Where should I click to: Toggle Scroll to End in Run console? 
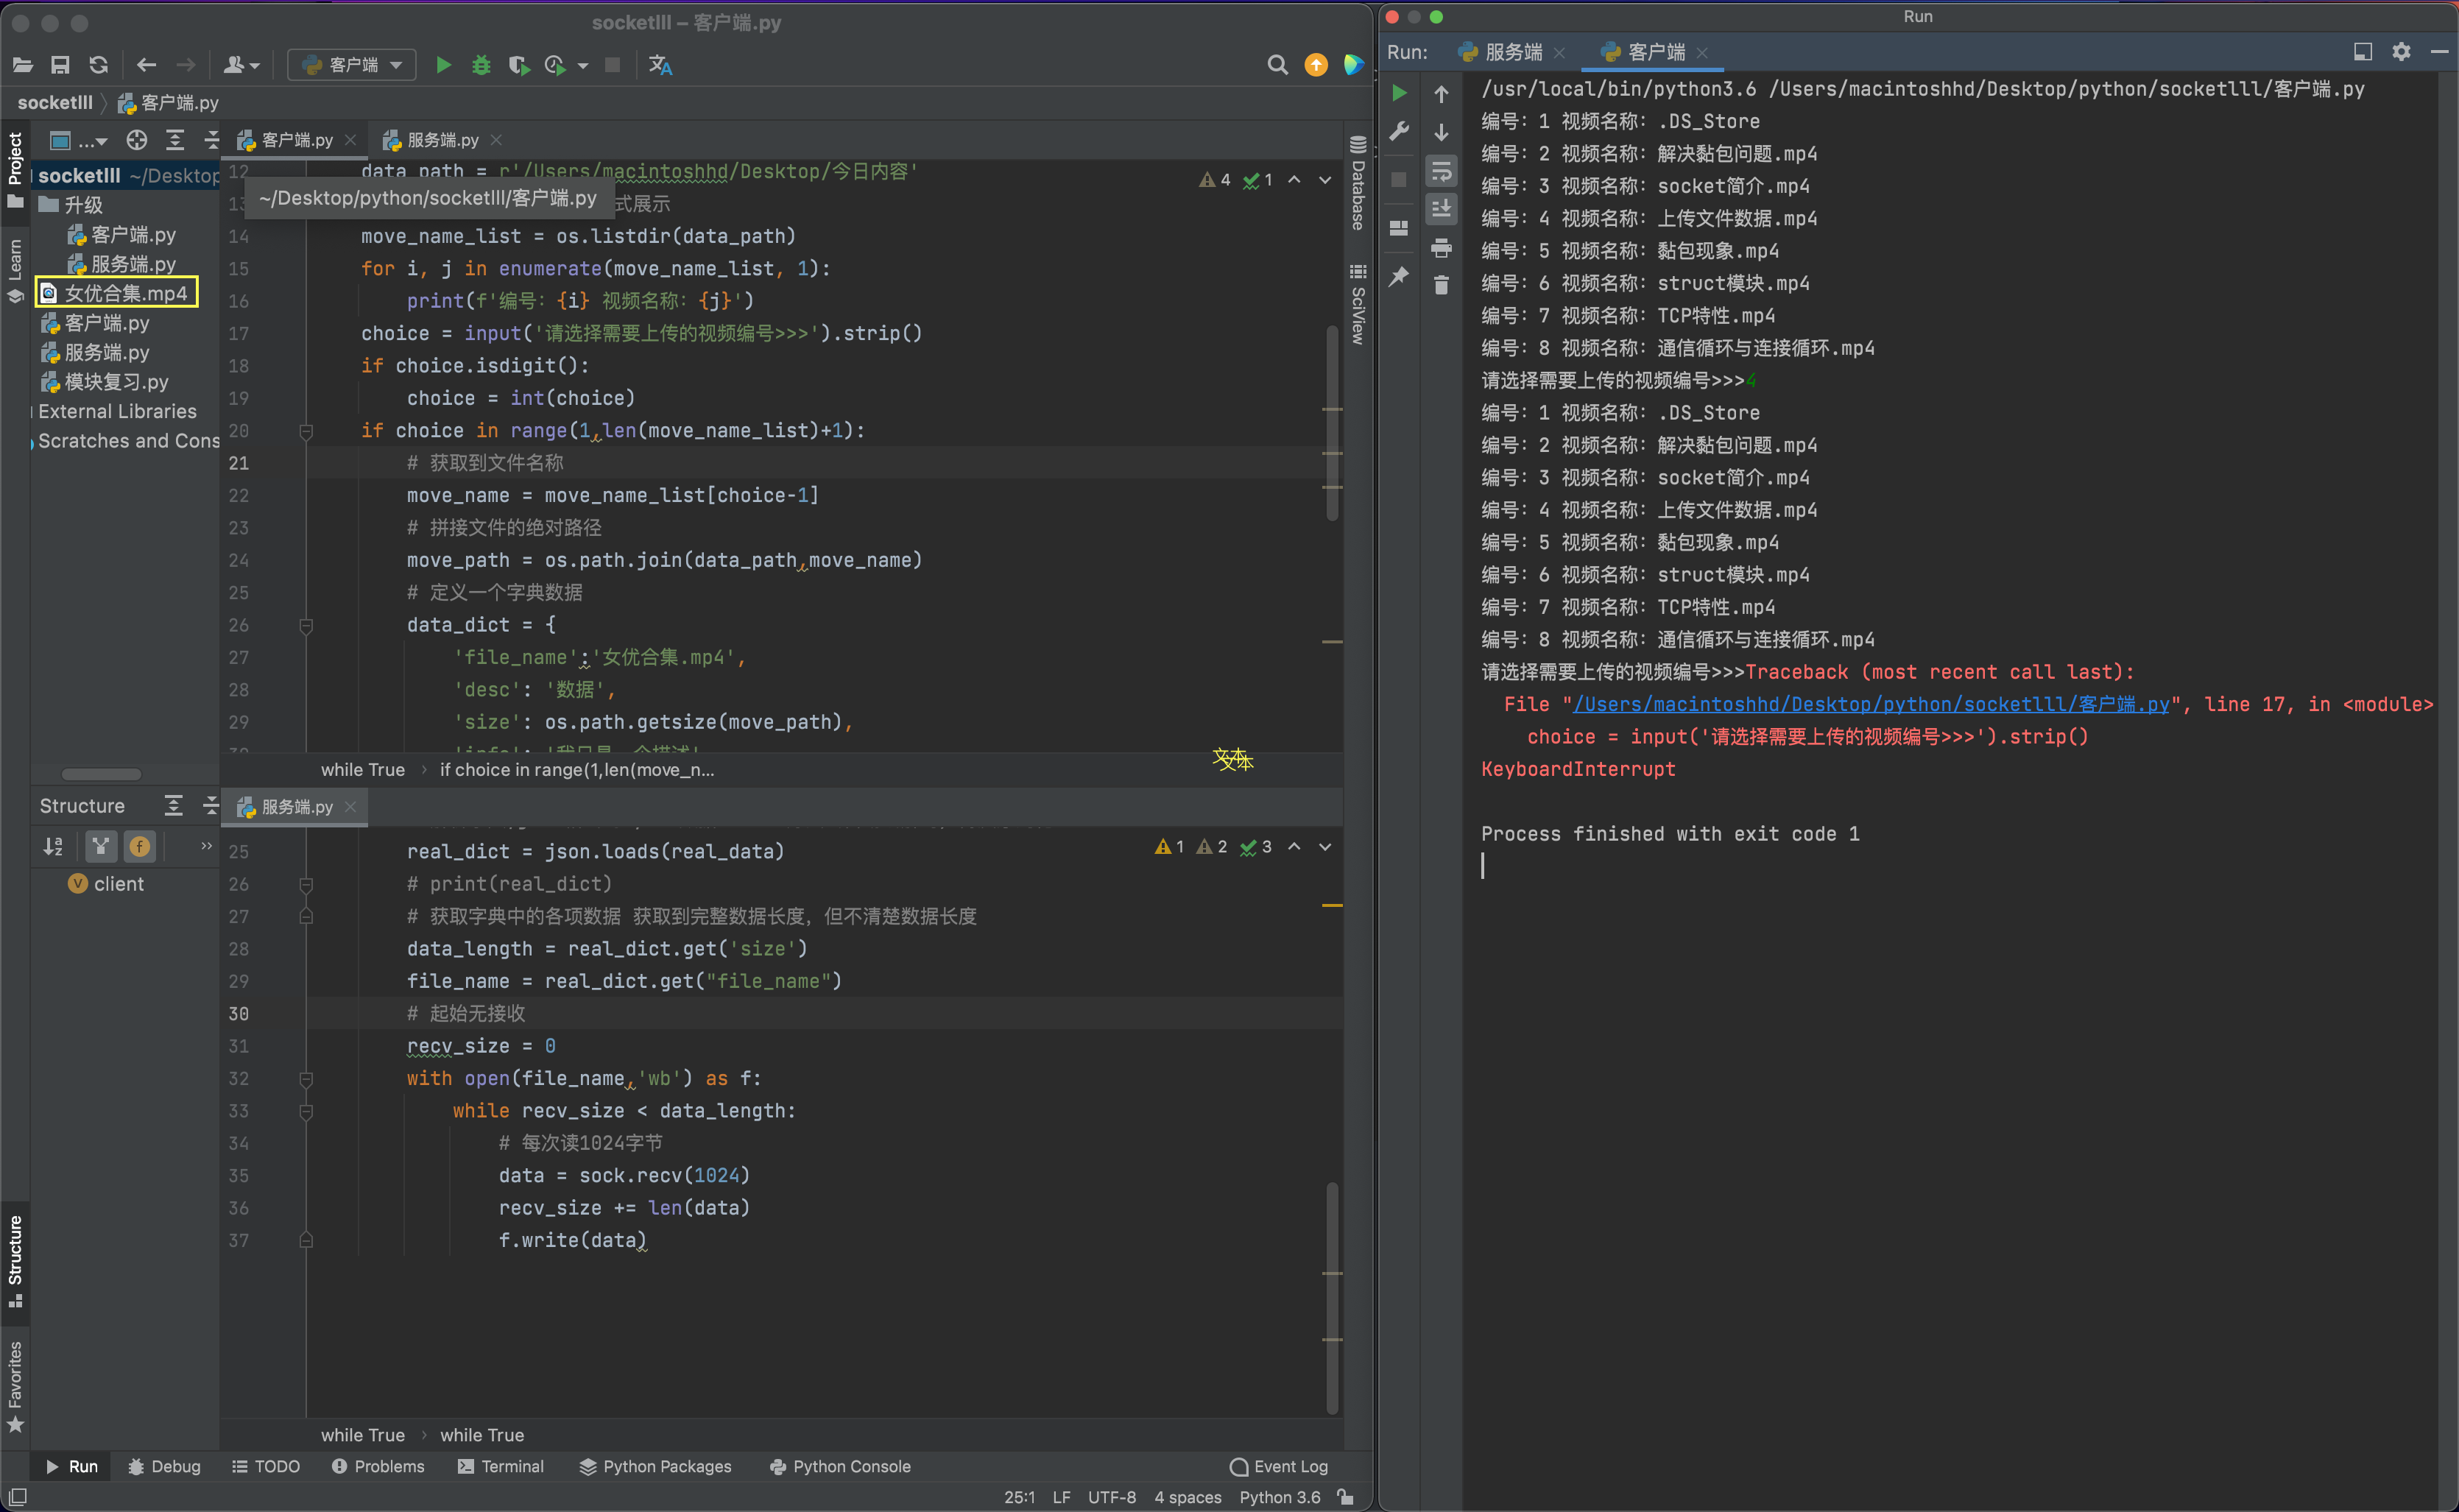[x=1441, y=209]
